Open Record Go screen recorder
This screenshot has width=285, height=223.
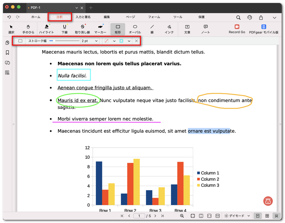coord(237,29)
